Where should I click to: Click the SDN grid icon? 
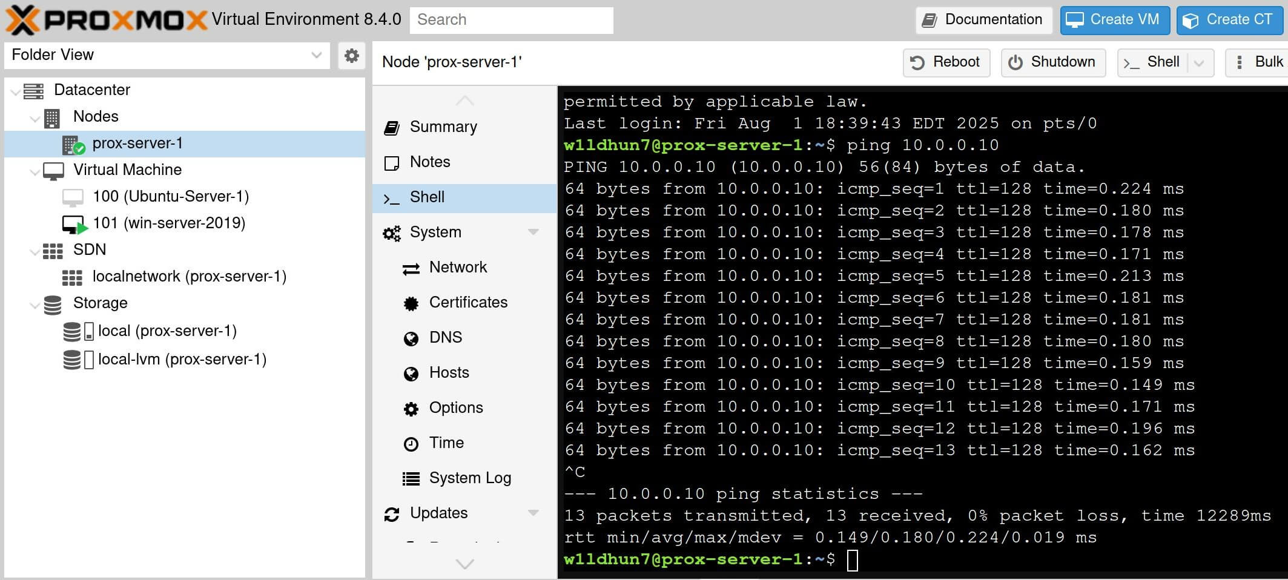pos(53,251)
